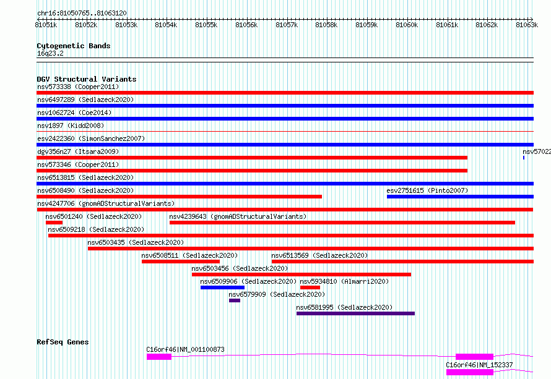
Task: Click the 81051k ruler tick label
Action: (x=46, y=25)
